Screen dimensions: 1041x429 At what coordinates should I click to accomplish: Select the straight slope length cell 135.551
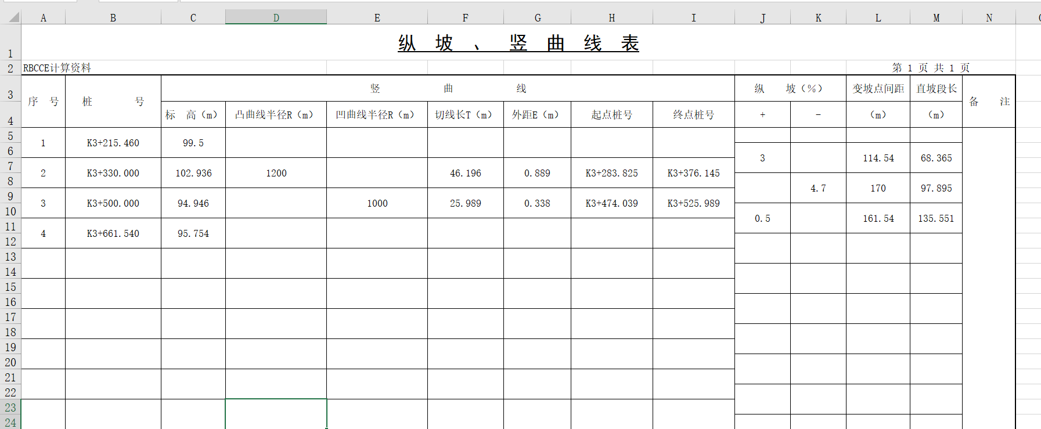936,218
